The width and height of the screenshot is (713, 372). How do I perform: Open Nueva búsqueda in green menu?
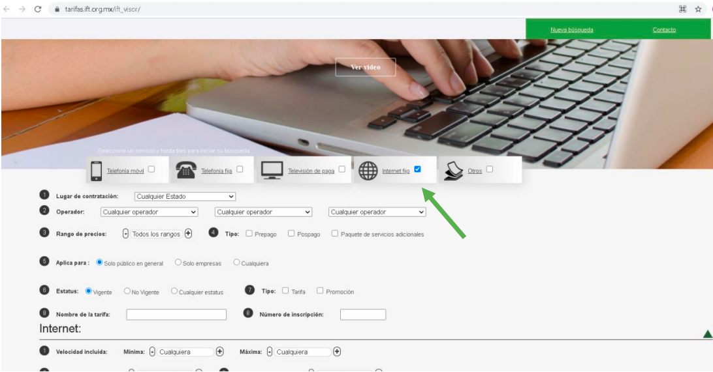[571, 30]
